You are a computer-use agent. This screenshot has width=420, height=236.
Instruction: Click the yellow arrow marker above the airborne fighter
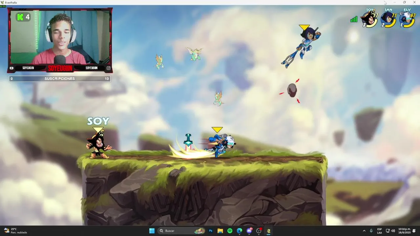304,27
